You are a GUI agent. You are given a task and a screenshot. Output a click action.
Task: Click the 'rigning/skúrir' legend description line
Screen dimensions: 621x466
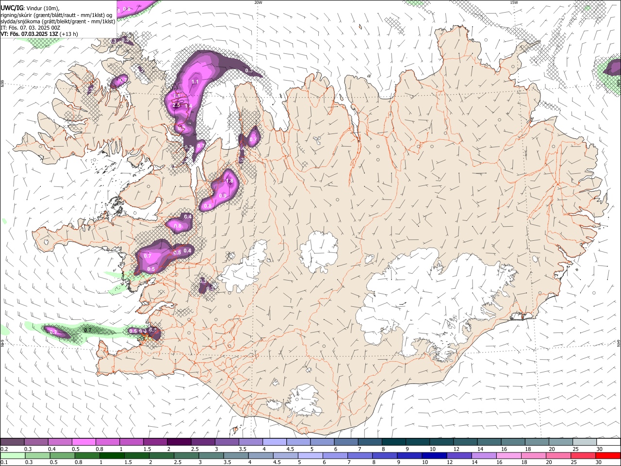coord(56,15)
